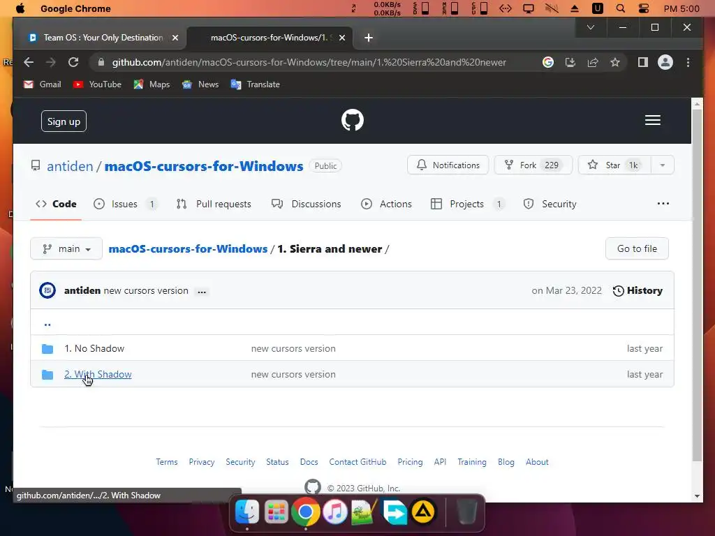Open Launchpad from the dock
This screenshot has height=536, width=715.
(x=277, y=512)
